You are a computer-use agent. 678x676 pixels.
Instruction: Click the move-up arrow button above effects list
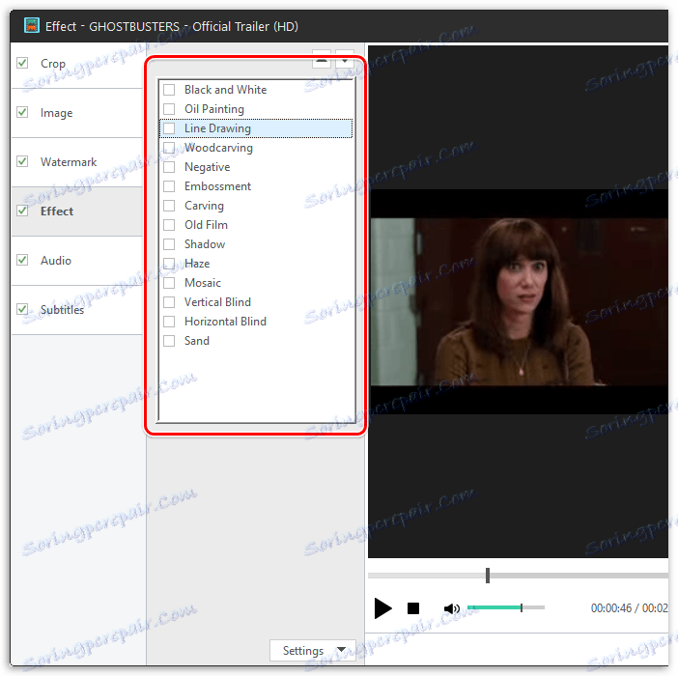[322, 60]
